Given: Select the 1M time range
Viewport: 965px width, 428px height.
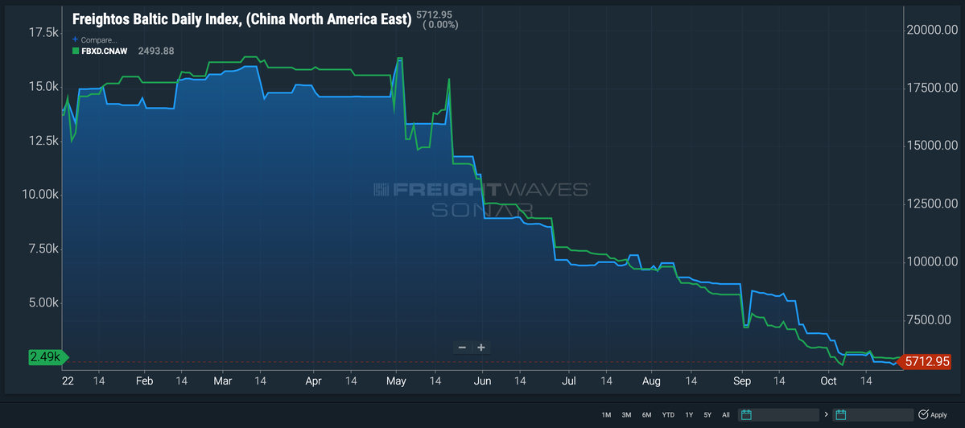Looking at the screenshot, I should click(606, 415).
